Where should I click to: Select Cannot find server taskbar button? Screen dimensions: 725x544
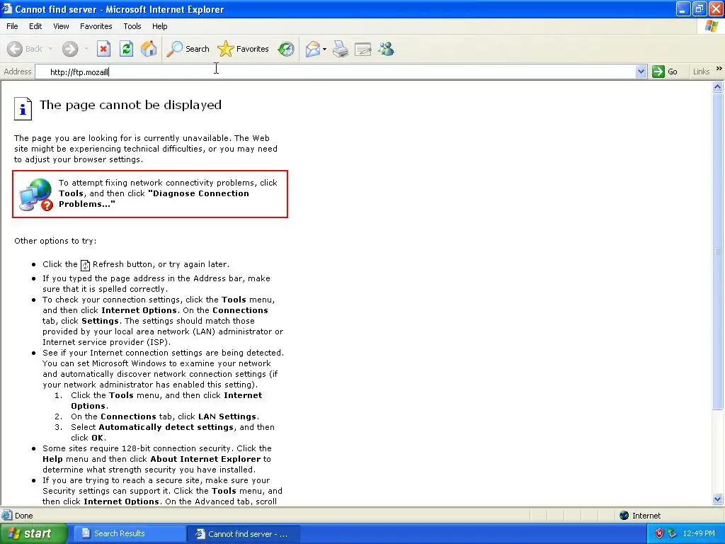click(244, 534)
